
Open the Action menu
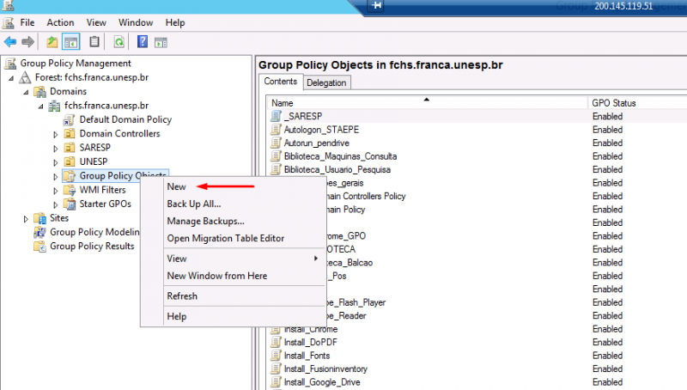60,22
